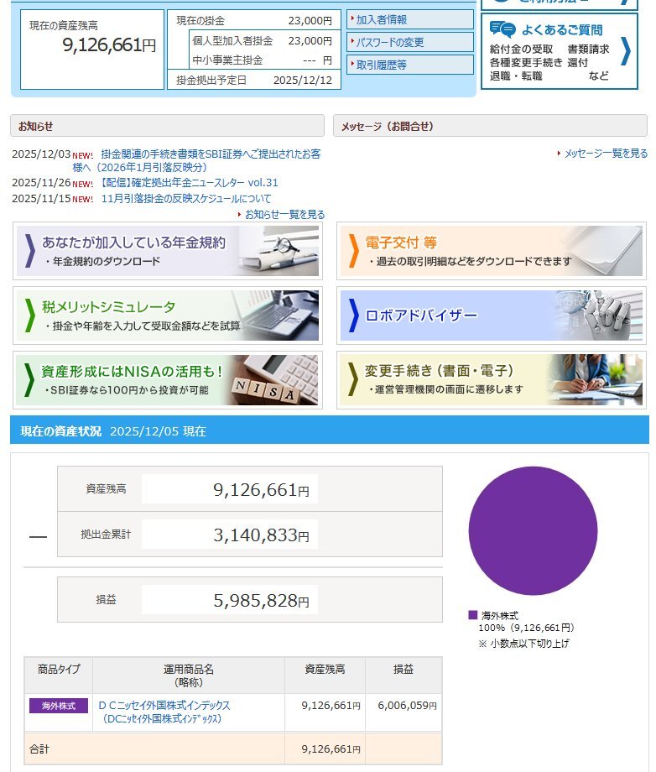The height and width of the screenshot is (772, 656).
Task: Click the NEW! badge beside 2025/11/15
Action: 83,199
